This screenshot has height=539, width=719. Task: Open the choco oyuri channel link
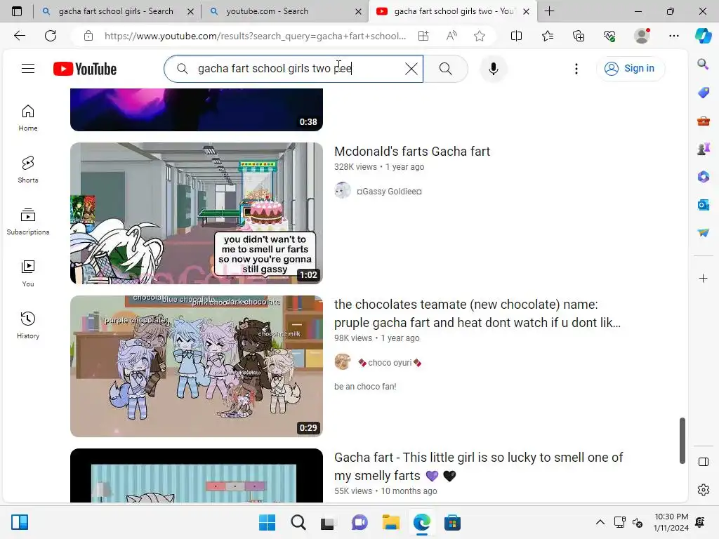click(x=390, y=363)
